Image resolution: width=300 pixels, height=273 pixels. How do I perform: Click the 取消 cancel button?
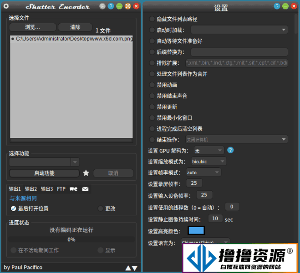coord(113,173)
